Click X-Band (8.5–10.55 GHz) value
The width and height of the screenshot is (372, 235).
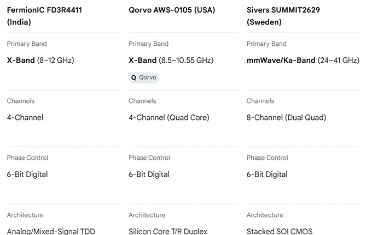(171, 61)
